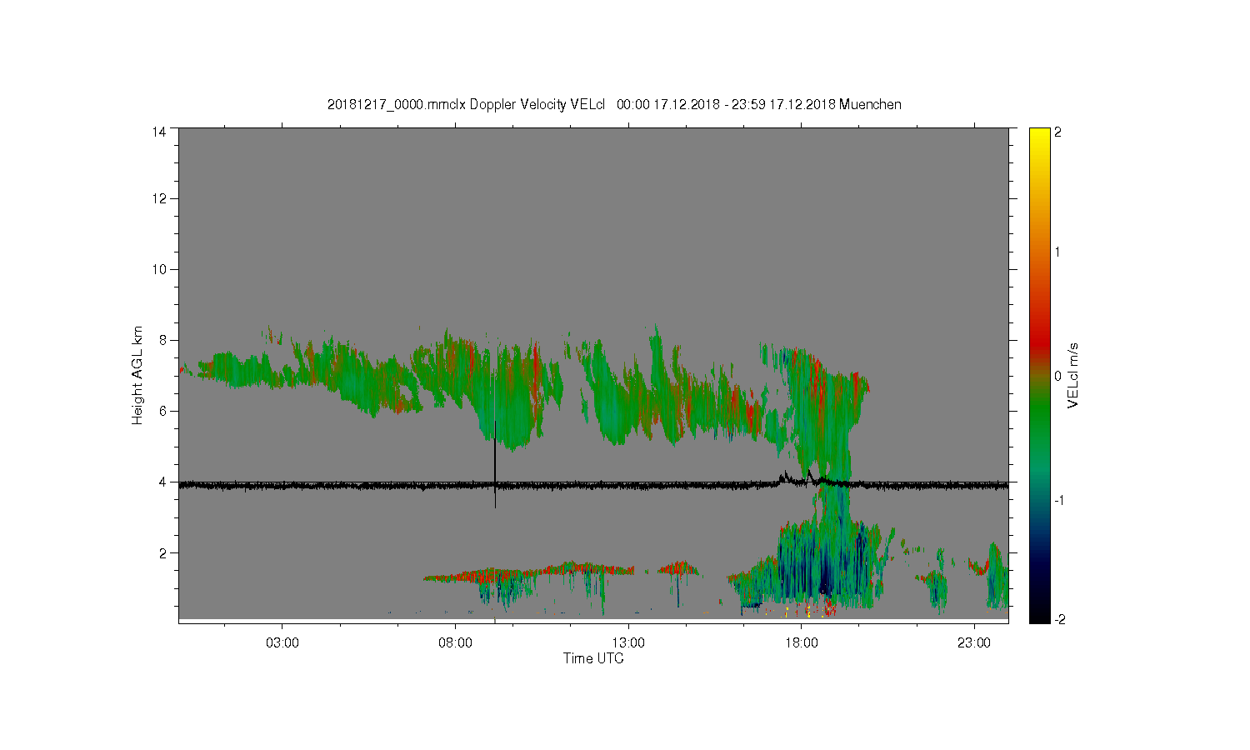The width and height of the screenshot is (1250, 750).
Task: Click the 18:00 time axis label
Action: [x=802, y=643]
